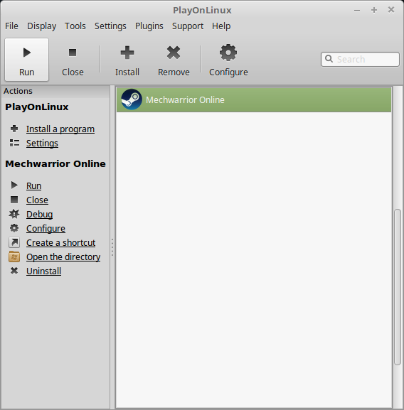The image size is (404, 410).
Task: Open the Support menu
Action: pyautogui.click(x=188, y=26)
